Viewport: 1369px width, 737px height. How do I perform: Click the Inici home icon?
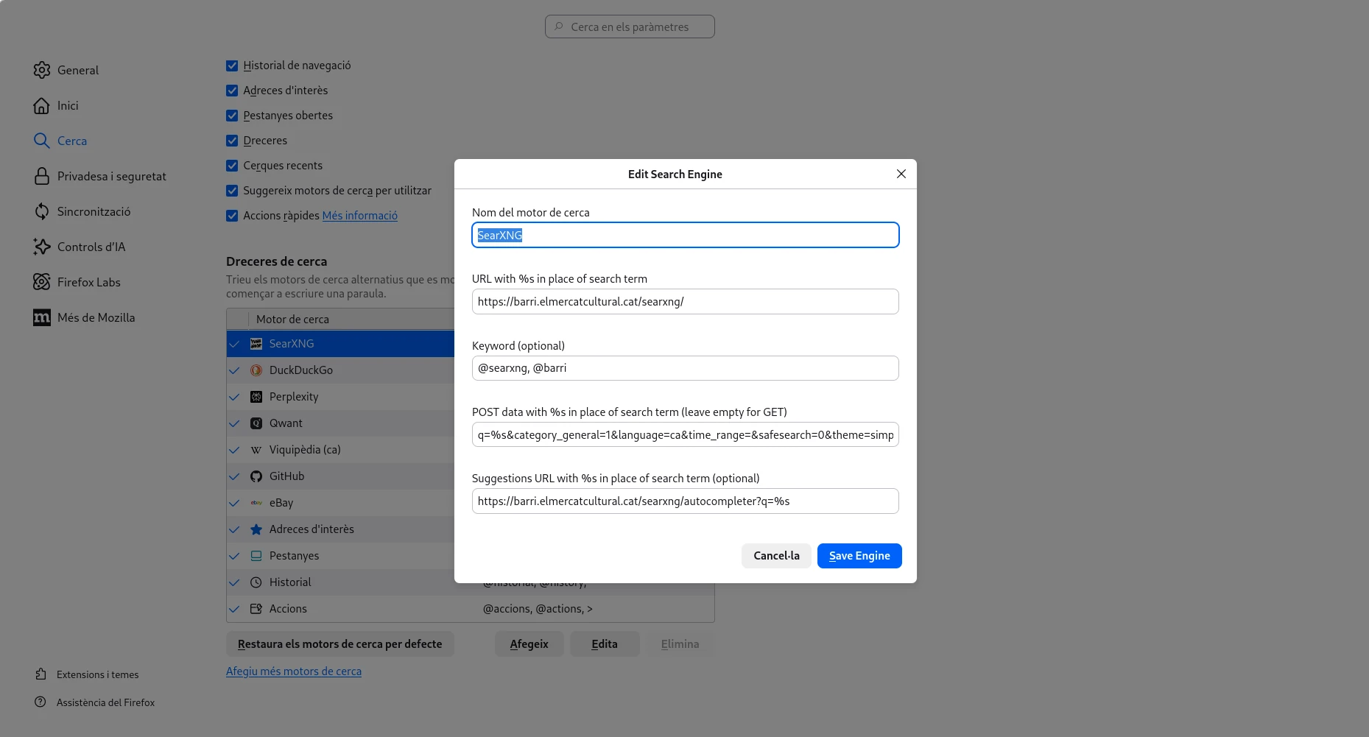tap(42, 105)
